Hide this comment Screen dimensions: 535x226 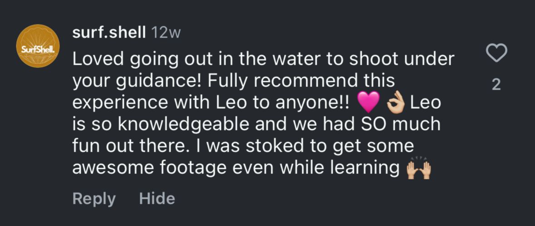coord(157,198)
